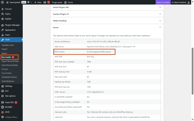Open the Import submenu item
Viewport: 194px width, 121px height.
[x=5, y=49]
